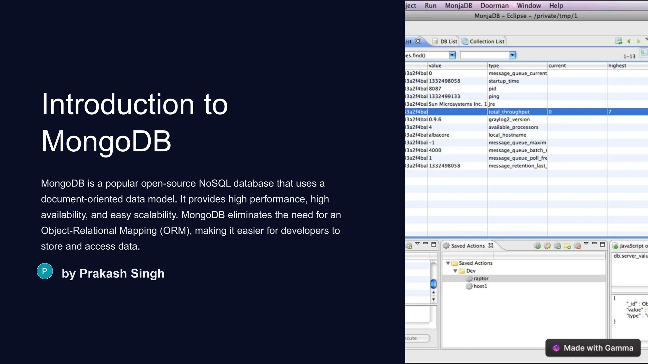Select the host1 saved action
Image resolution: width=648 pixels, height=364 pixels.
(x=480, y=286)
